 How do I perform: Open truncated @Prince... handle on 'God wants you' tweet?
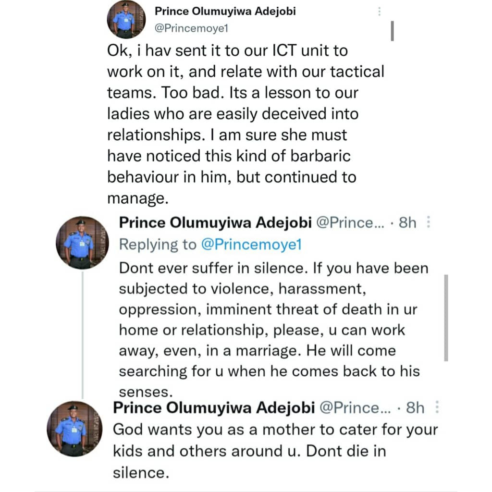point(355,408)
